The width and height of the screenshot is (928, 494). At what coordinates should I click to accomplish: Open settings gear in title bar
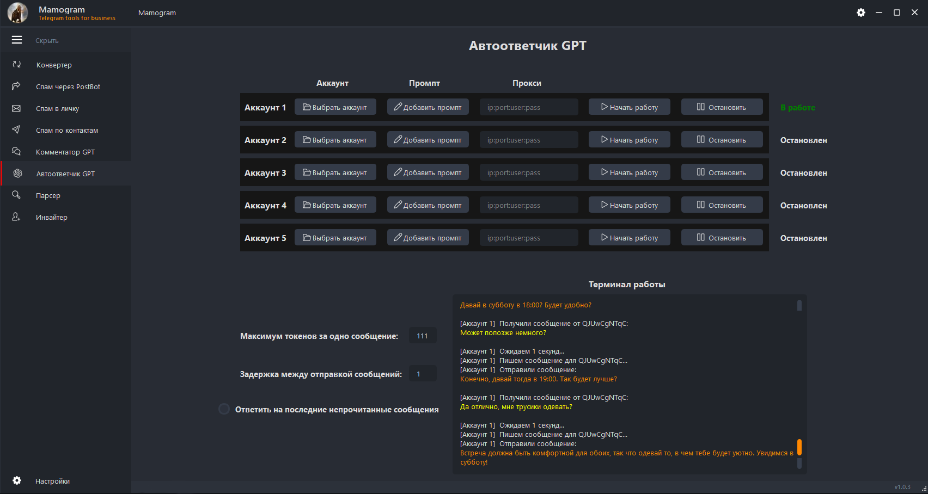tap(860, 13)
